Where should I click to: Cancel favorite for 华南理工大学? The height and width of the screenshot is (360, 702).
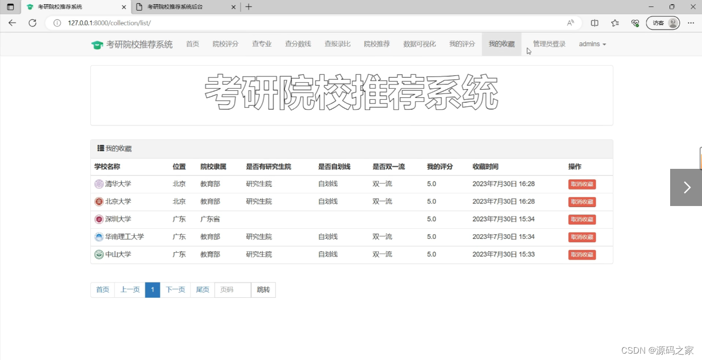point(582,237)
